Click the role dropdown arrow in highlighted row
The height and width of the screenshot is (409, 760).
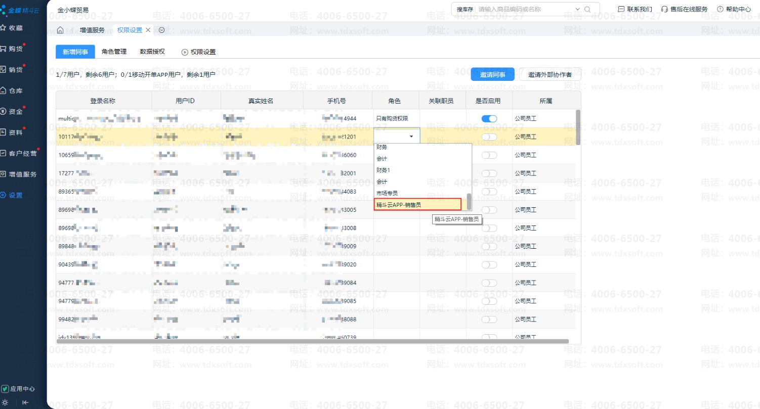pyautogui.click(x=411, y=137)
